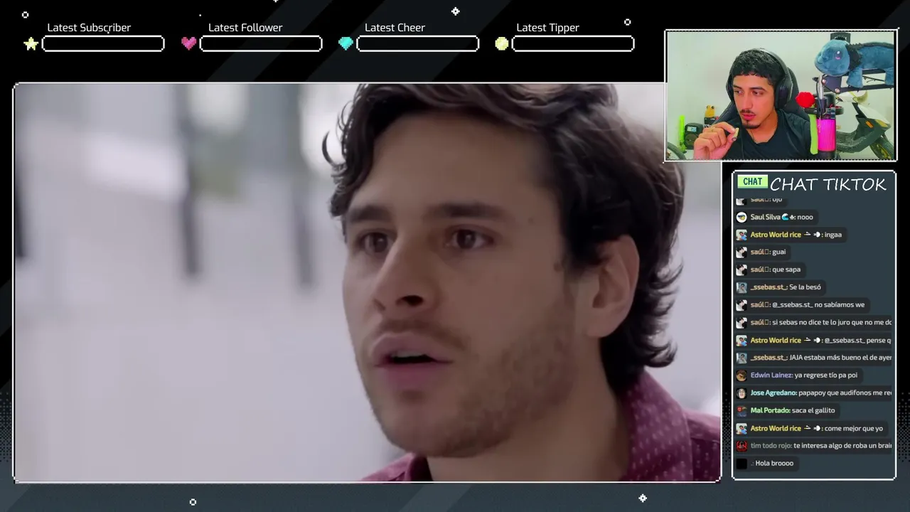Click the 'Latest Subscriber' label

click(89, 28)
